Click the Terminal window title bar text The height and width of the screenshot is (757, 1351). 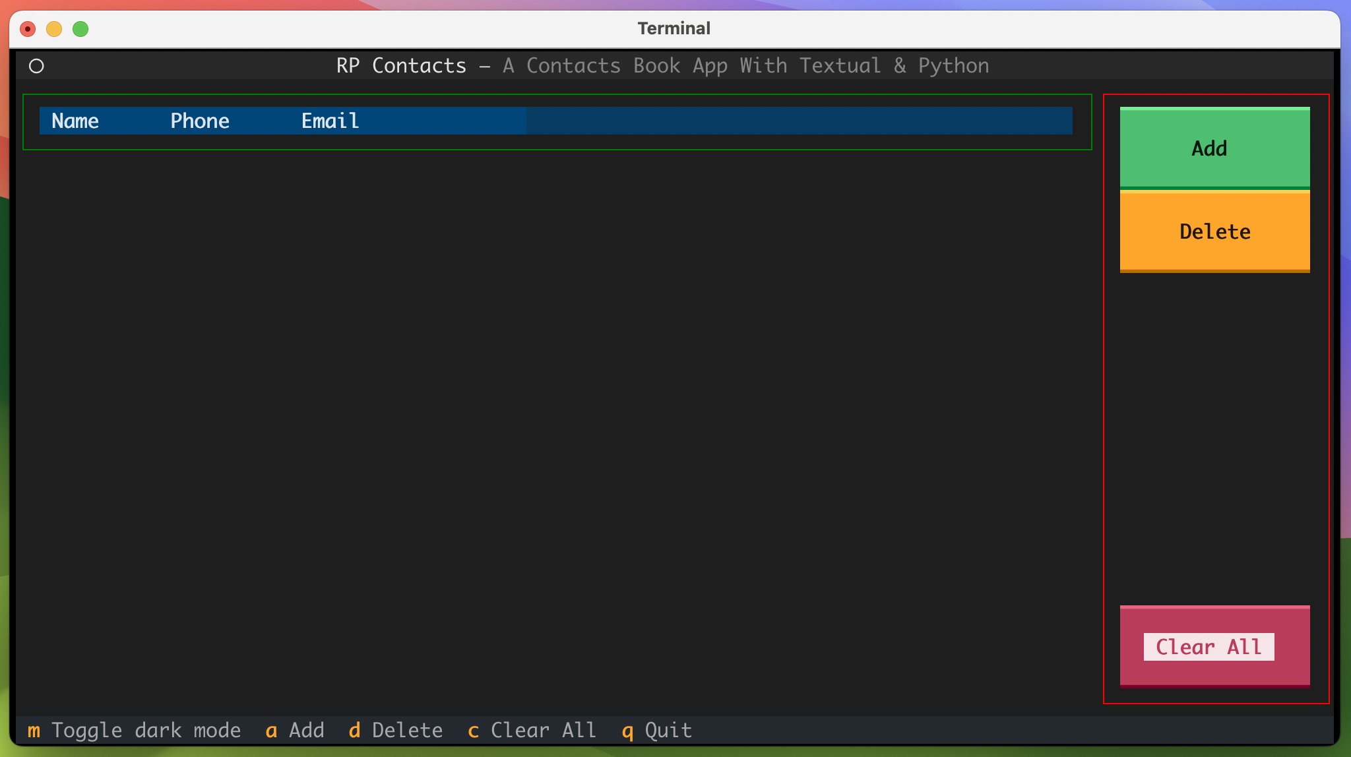674,28
